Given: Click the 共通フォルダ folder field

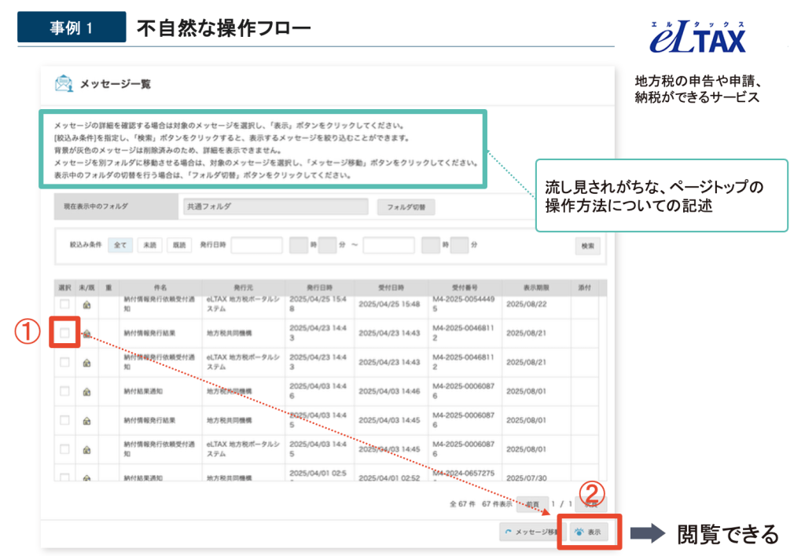Looking at the screenshot, I should click(274, 207).
